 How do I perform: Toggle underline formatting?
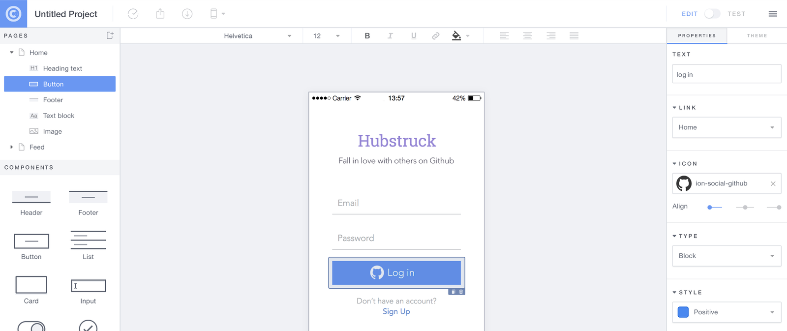pos(414,36)
